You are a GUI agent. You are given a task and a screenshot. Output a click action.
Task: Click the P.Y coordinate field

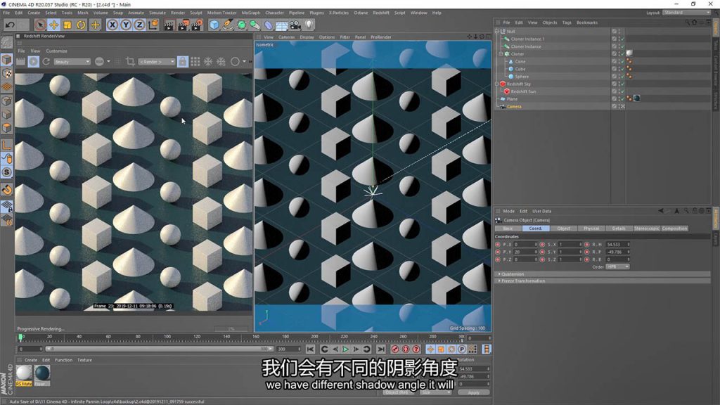pyautogui.click(x=525, y=252)
